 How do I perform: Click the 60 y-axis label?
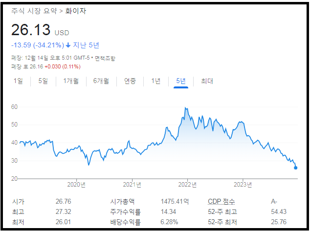tap(14, 107)
